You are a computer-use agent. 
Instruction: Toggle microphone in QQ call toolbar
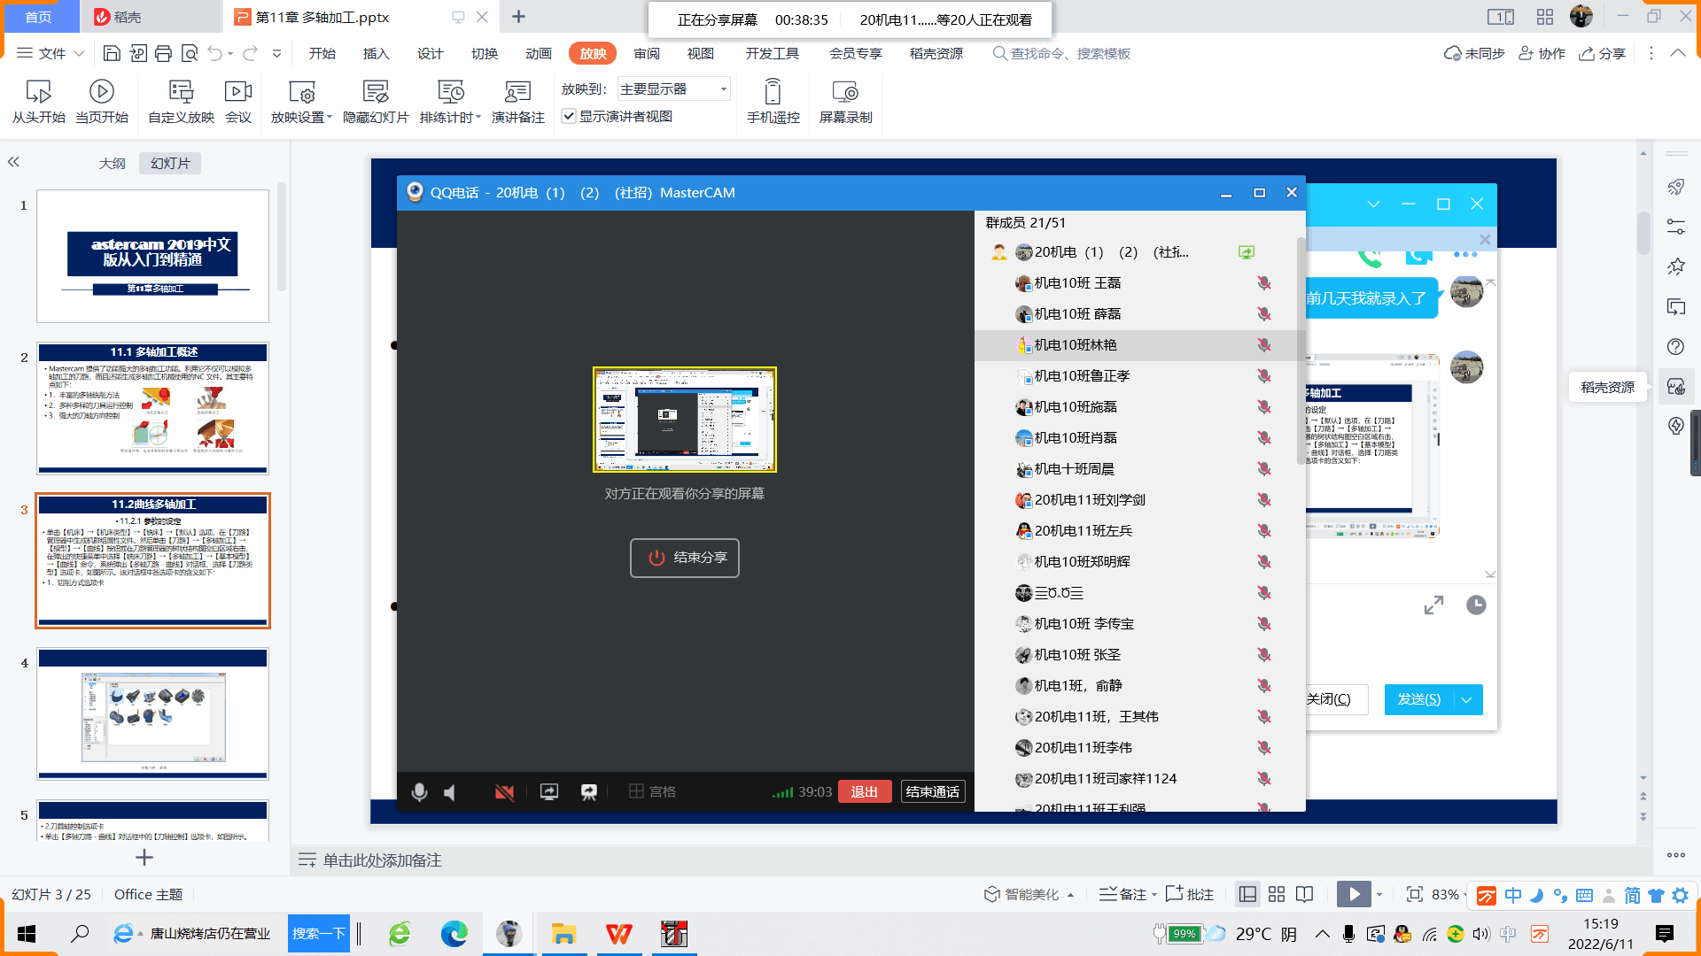click(419, 792)
